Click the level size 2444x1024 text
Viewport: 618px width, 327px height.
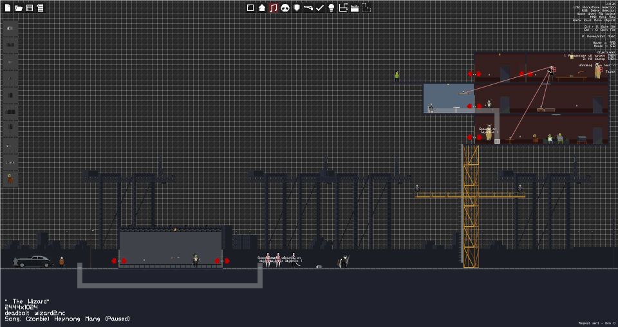21,307
